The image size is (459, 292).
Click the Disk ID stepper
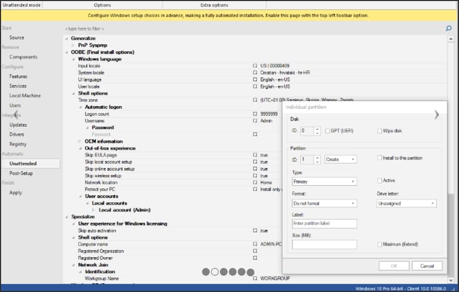point(317,131)
